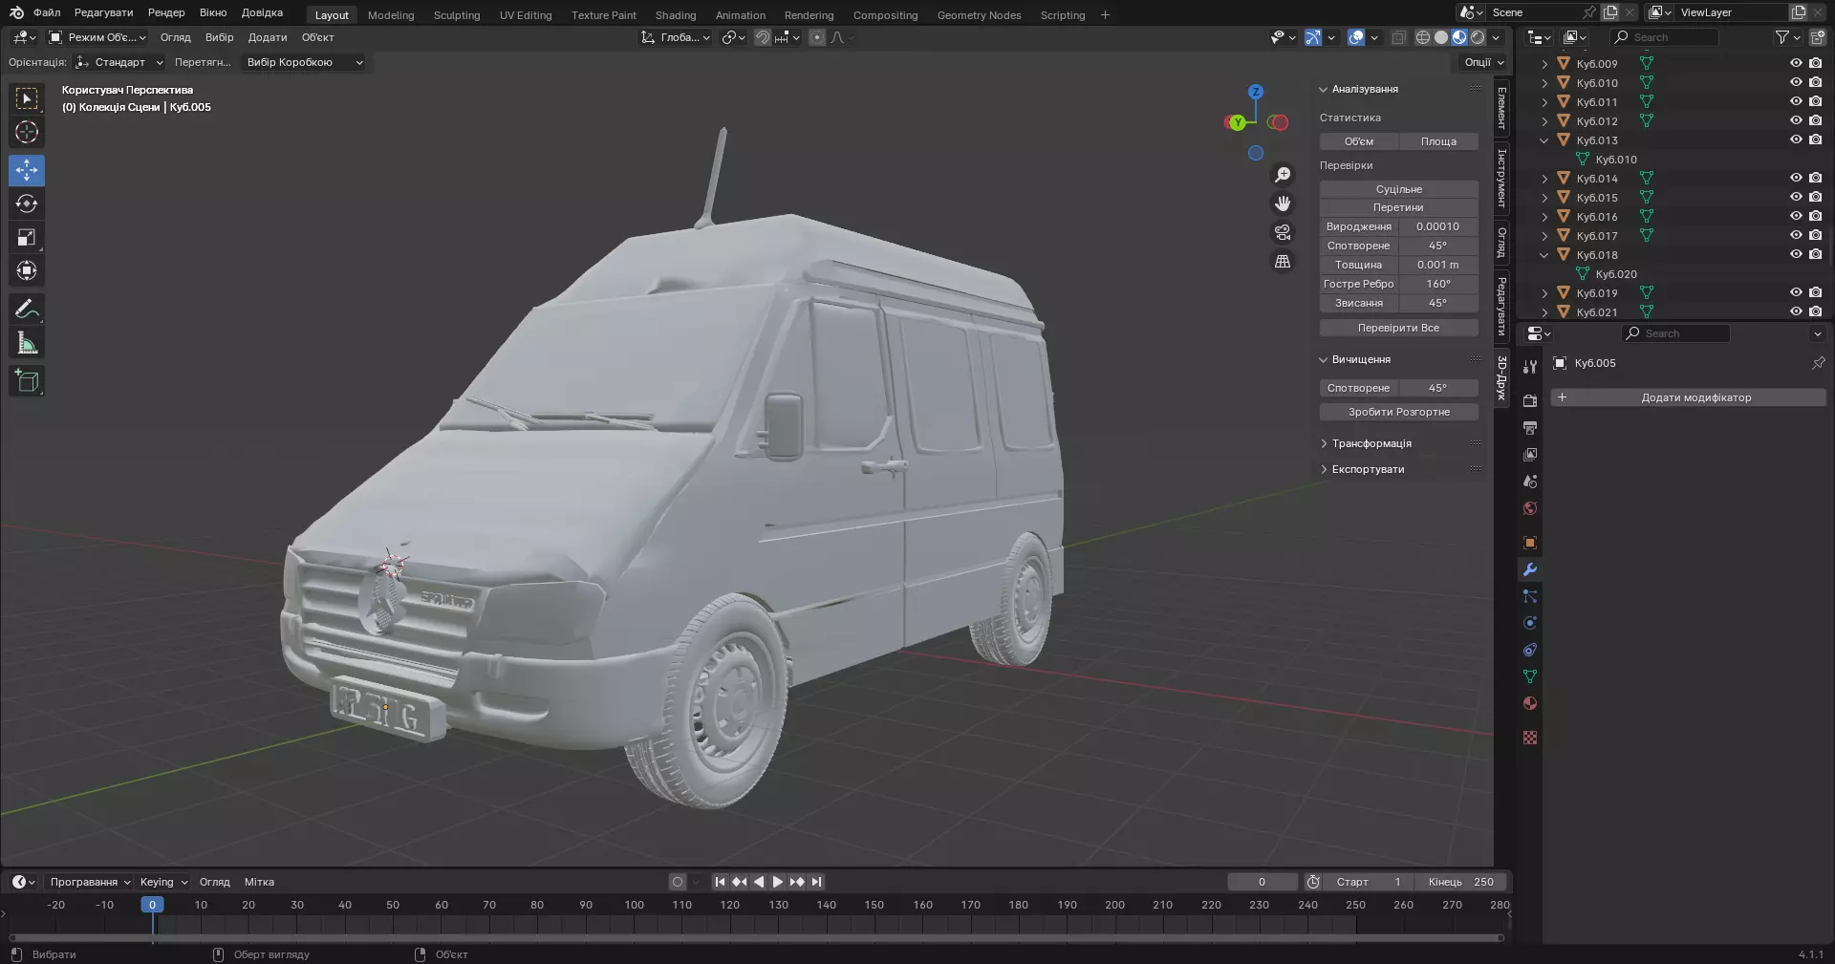The width and height of the screenshot is (1835, 964).
Task: Activate the Scale tool
Action: click(x=27, y=238)
